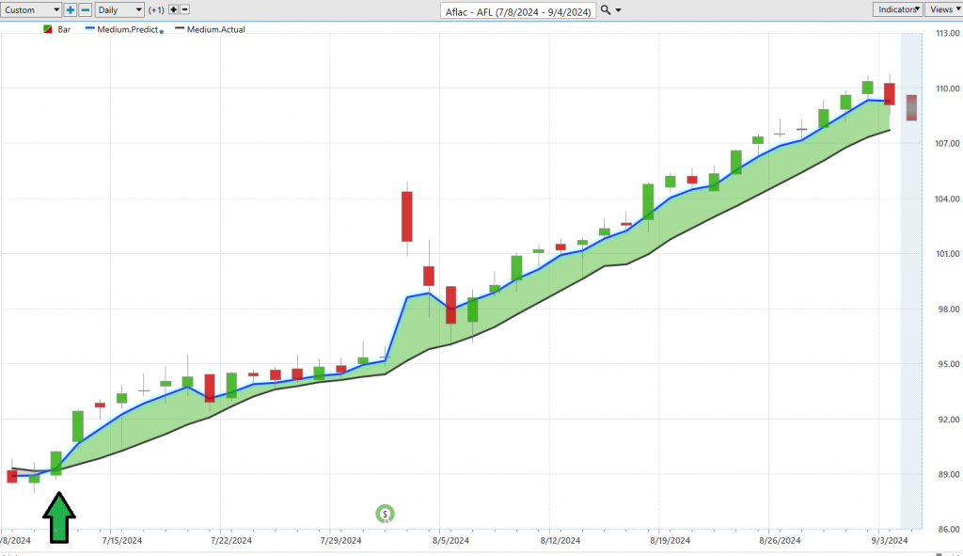Click the 8/19/2024 date axis label

(x=670, y=541)
